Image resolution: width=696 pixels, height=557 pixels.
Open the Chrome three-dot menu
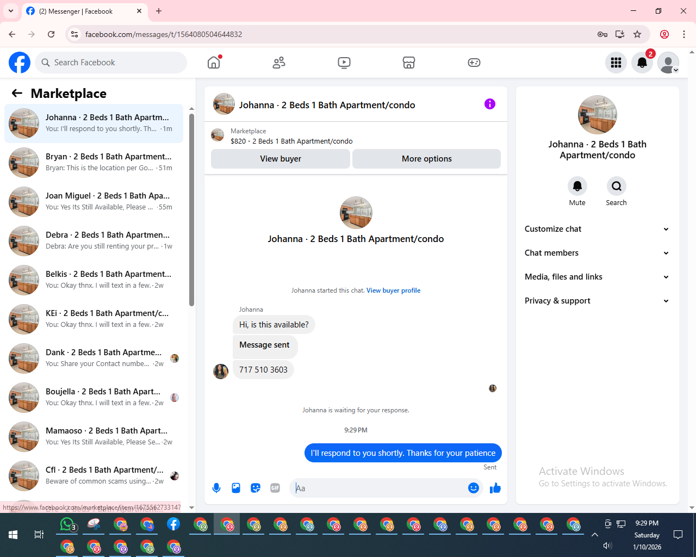click(x=684, y=34)
